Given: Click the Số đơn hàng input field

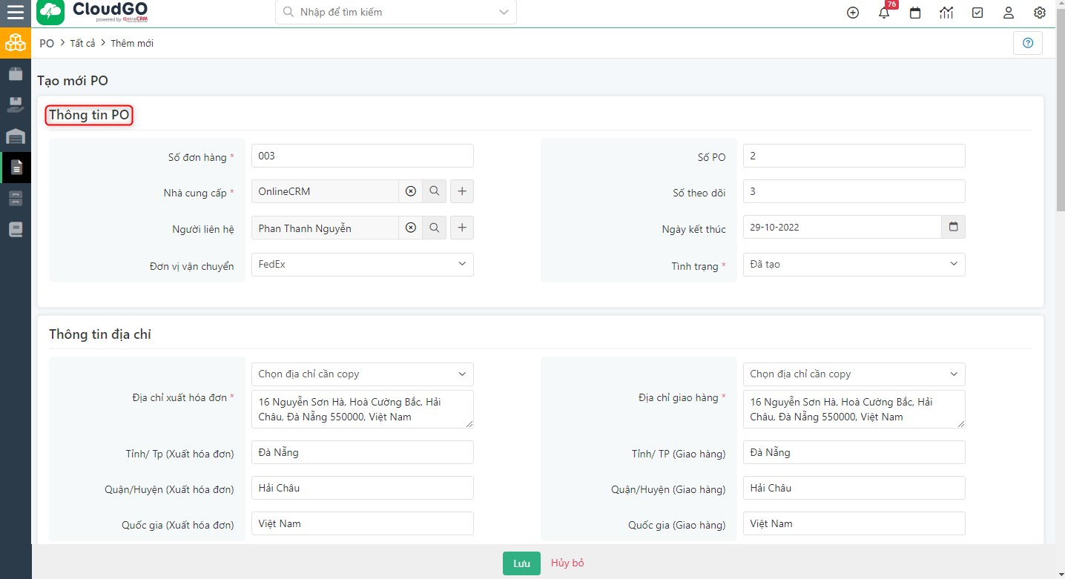Looking at the screenshot, I should pyautogui.click(x=362, y=156).
